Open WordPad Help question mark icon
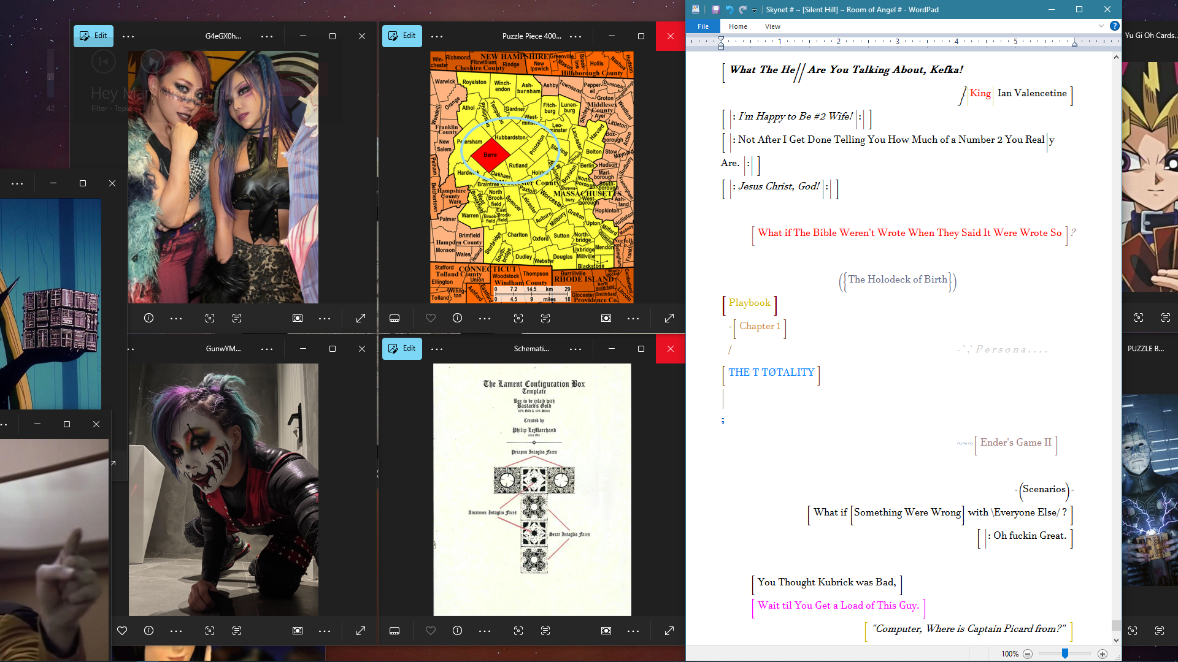1178x662 pixels. pos(1115,26)
